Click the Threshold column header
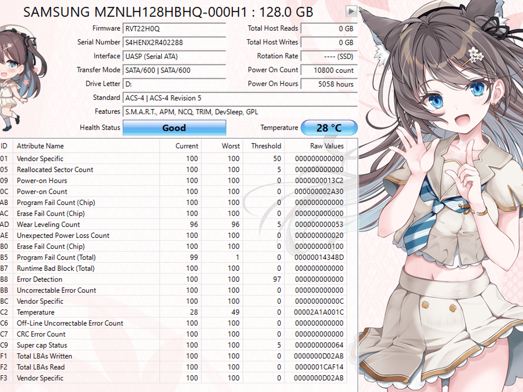The width and height of the screenshot is (523, 392). tap(264, 146)
